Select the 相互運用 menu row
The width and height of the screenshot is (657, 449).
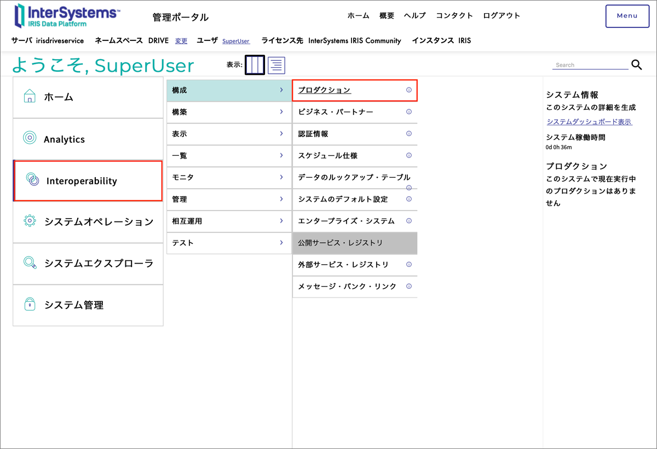229,221
